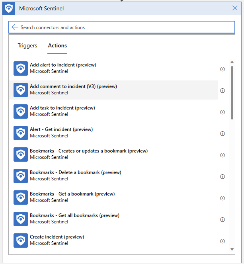Show info for Get a bookmark
The height and width of the screenshot is (264, 244).
223,198
